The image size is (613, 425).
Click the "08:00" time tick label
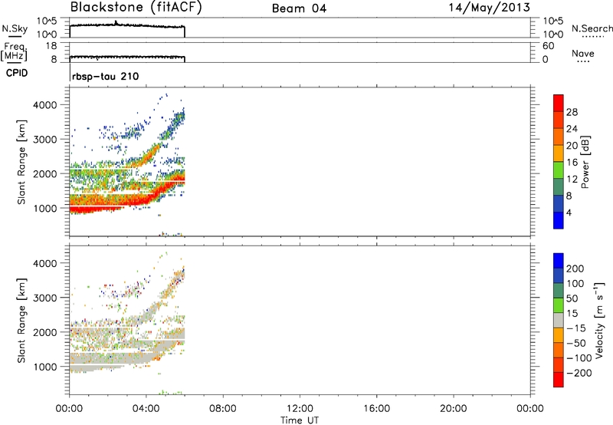[x=223, y=409]
